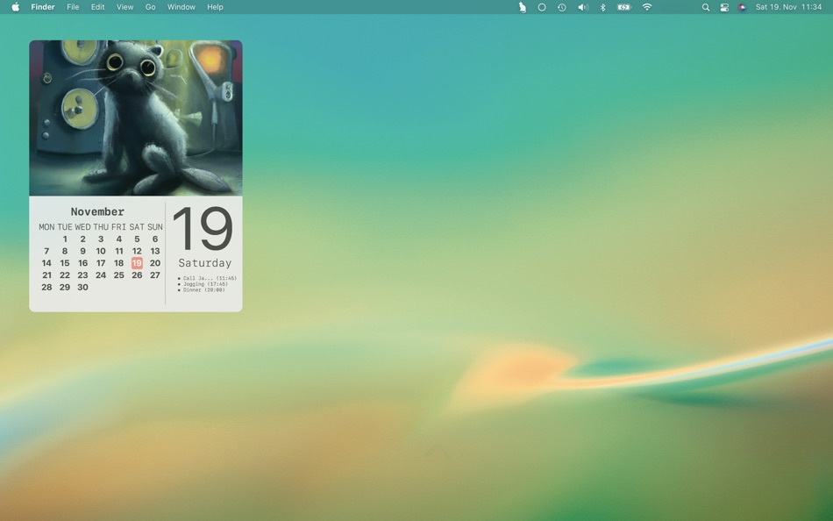
Task: Select November 23 in calendar grid
Action: pos(83,275)
